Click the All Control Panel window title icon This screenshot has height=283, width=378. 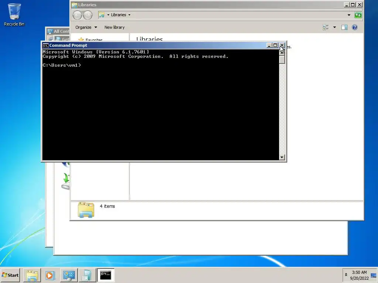(50, 31)
